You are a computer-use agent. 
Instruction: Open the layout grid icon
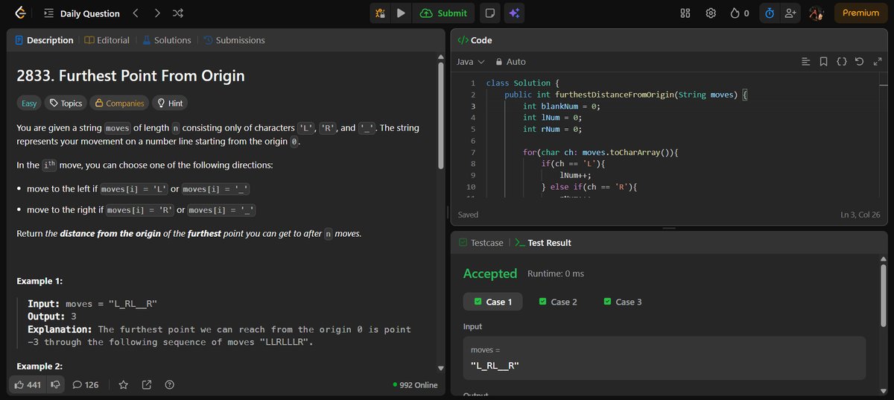click(x=685, y=13)
